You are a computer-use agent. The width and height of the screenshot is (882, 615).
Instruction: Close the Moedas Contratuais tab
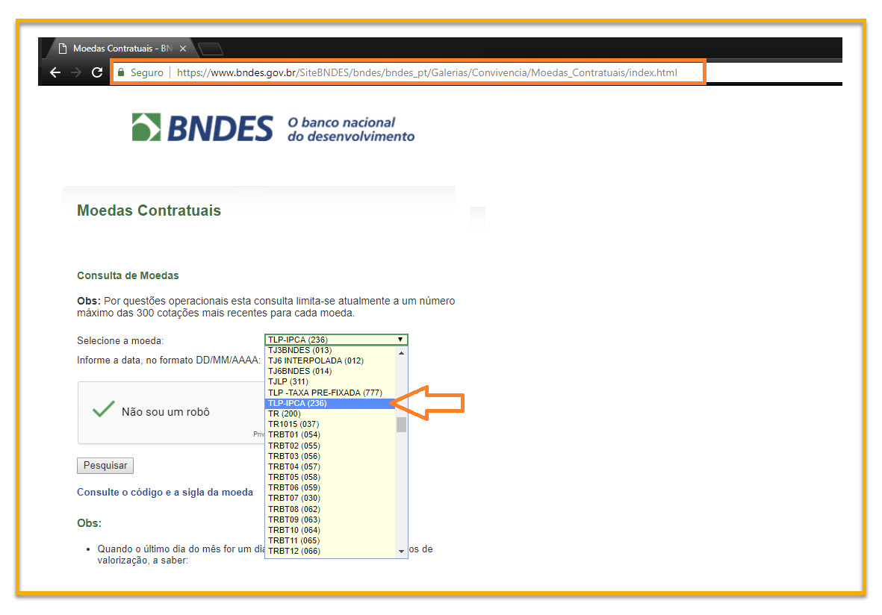coord(183,49)
